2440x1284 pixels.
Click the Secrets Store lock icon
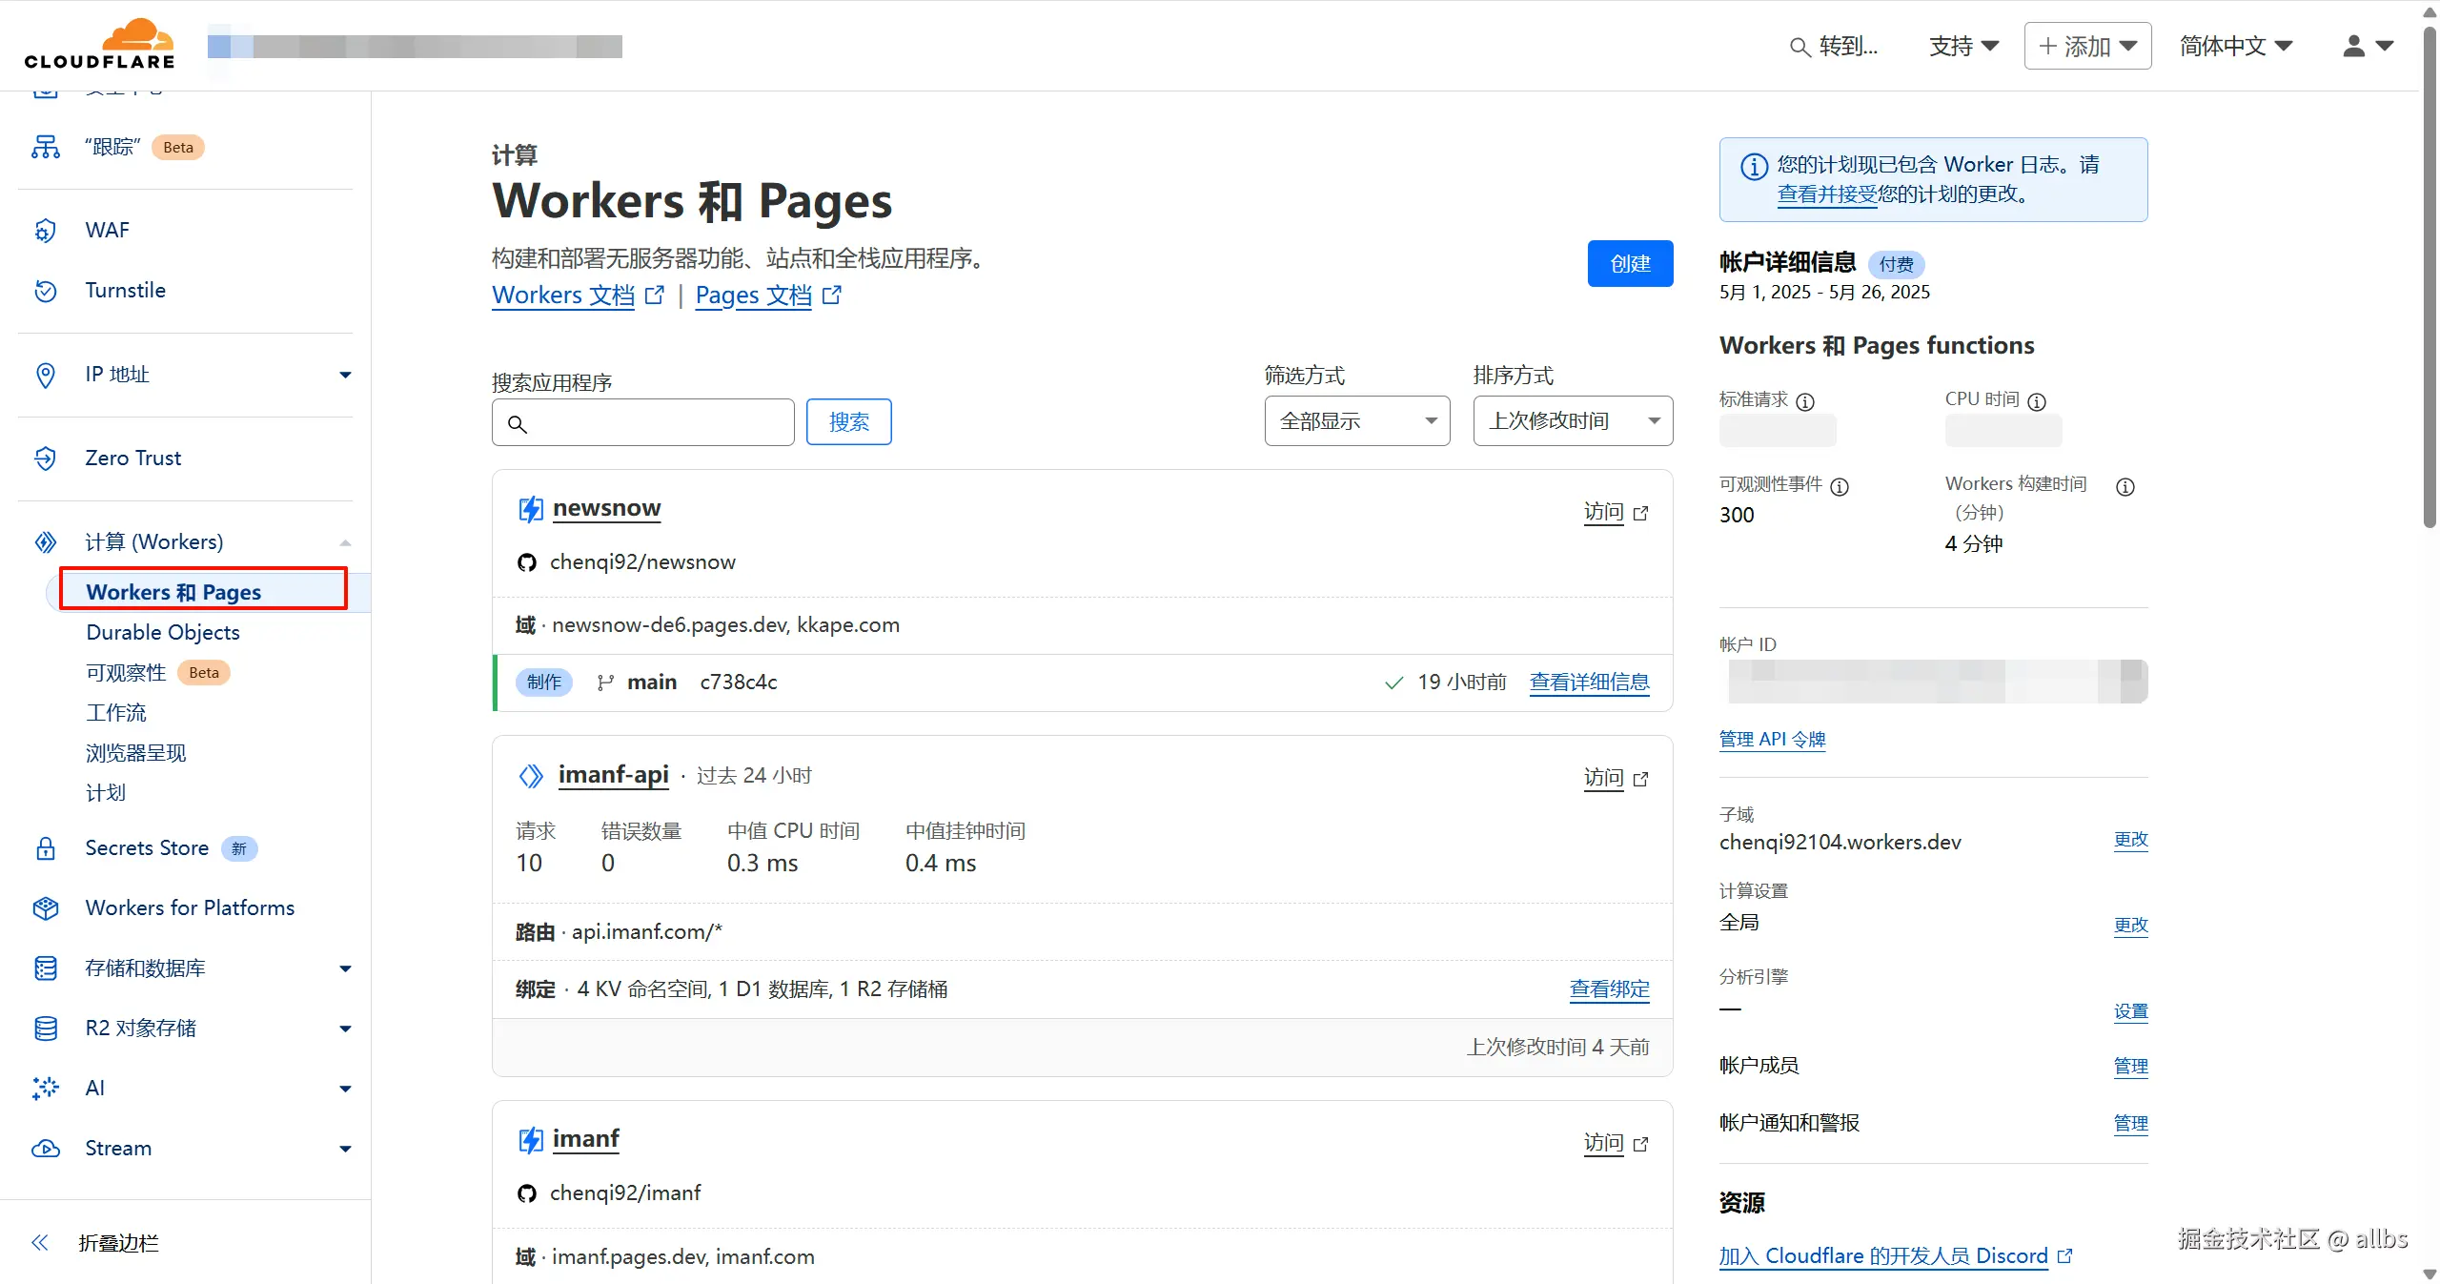coord(45,848)
